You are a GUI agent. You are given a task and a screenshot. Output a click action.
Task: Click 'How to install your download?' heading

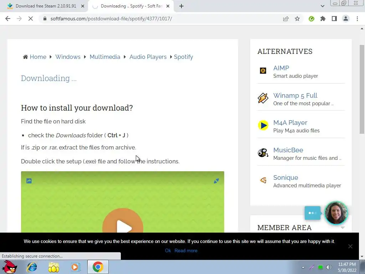pos(77,108)
